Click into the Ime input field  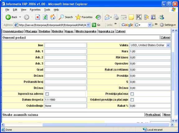(65, 45)
